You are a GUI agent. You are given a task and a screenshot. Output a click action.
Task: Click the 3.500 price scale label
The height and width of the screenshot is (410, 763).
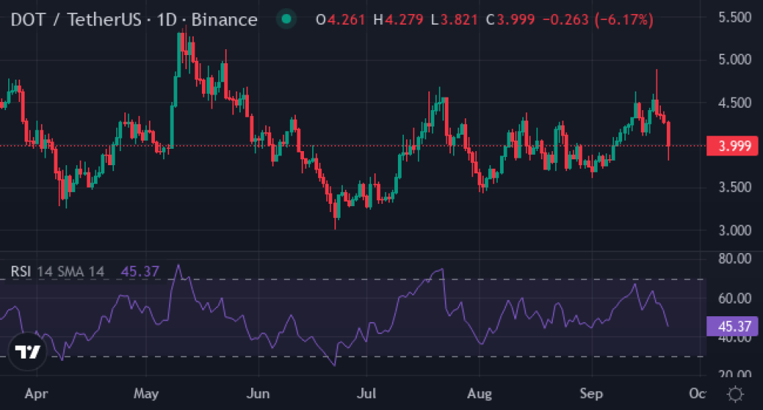[735, 188]
